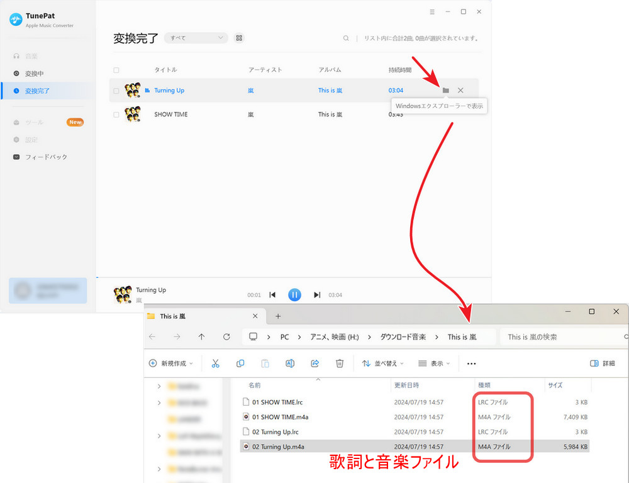Play previous track in player
Image resolution: width=629 pixels, height=483 pixels.
[x=272, y=295]
